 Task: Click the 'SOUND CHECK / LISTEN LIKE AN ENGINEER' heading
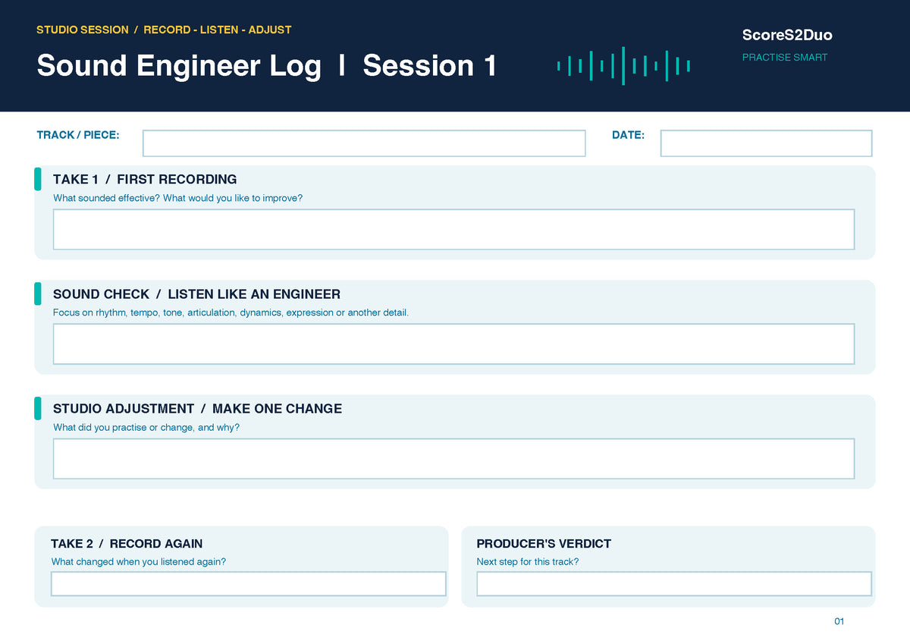(196, 294)
